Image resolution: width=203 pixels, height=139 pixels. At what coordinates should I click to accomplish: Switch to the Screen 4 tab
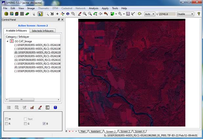coord(140,131)
